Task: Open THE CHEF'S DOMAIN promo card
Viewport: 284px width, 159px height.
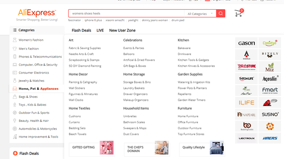Action: pos(147,148)
